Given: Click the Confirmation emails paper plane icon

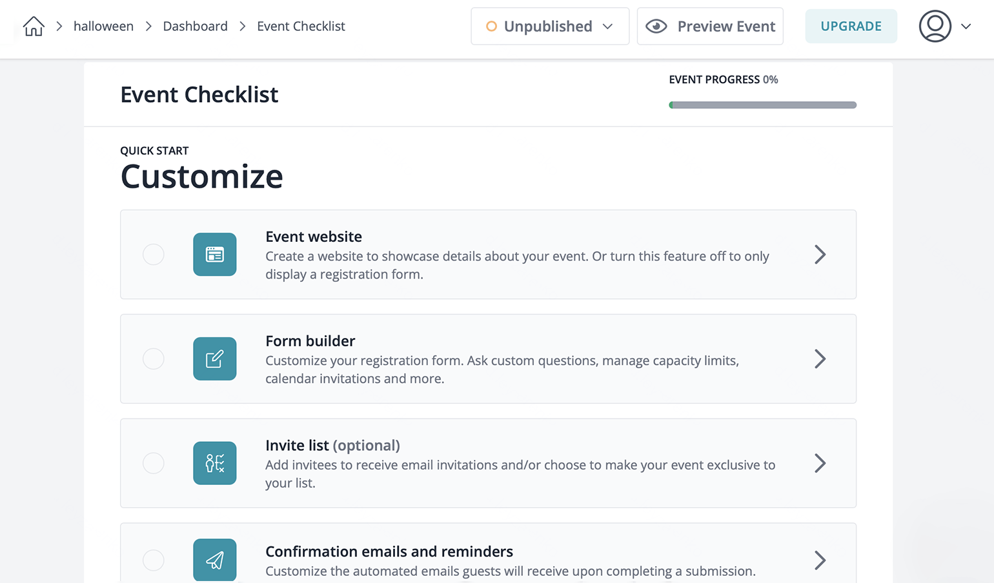Looking at the screenshot, I should coord(215,560).
